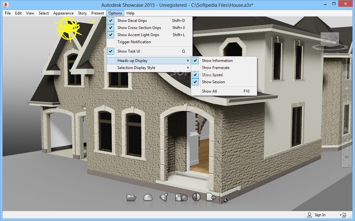
Task: Expand Heads-up Display submenu arrow
Action: pyautogui.click(x=188, y=60)
